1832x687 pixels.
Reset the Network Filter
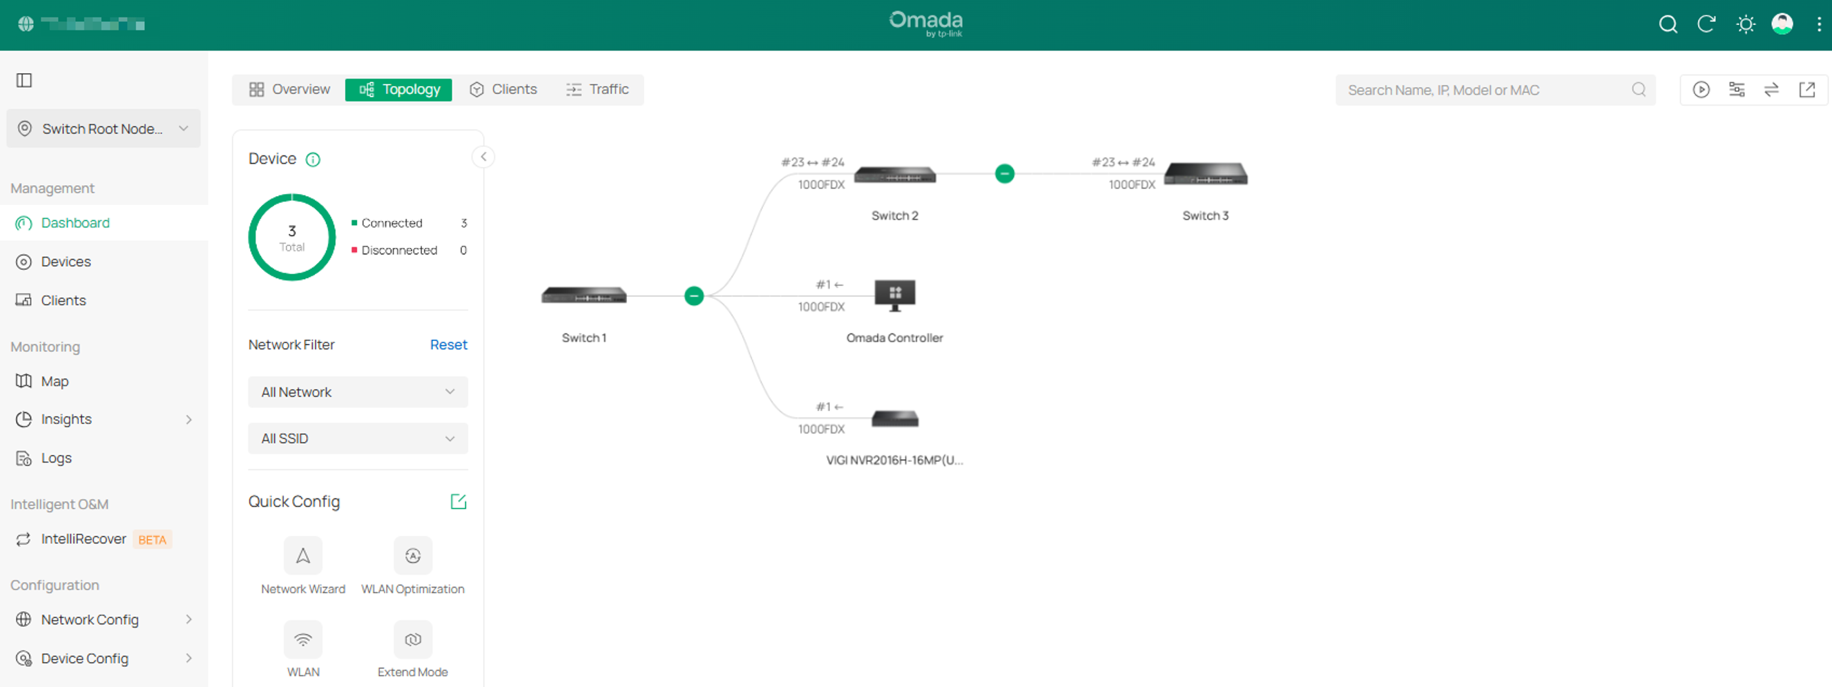449,345
